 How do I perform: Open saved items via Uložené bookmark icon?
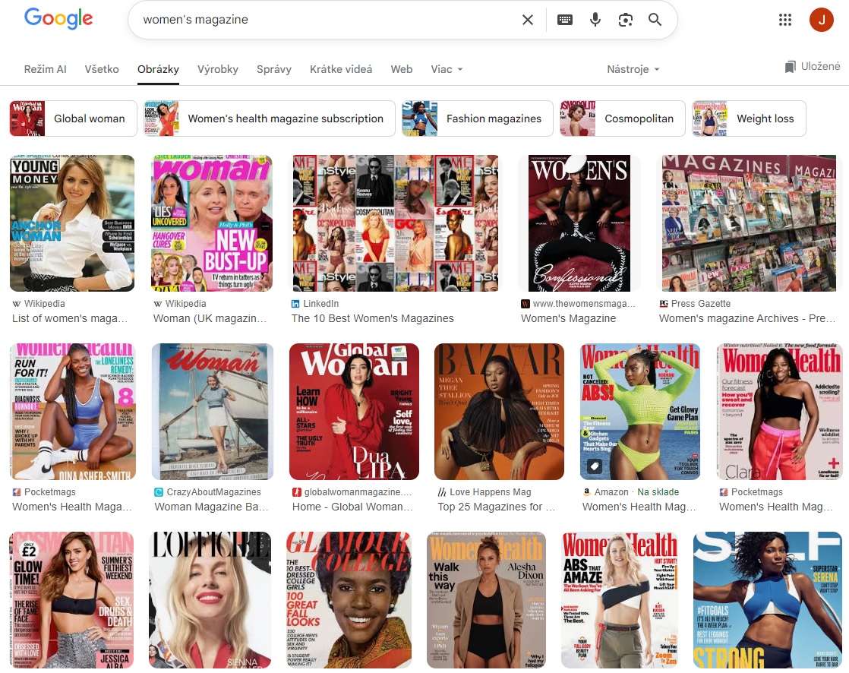[813, 67]
